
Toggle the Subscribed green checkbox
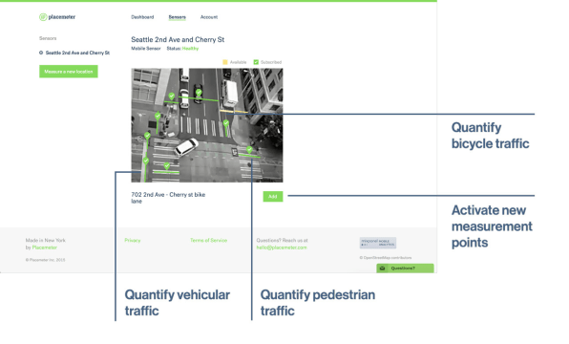tap(256, 62)
